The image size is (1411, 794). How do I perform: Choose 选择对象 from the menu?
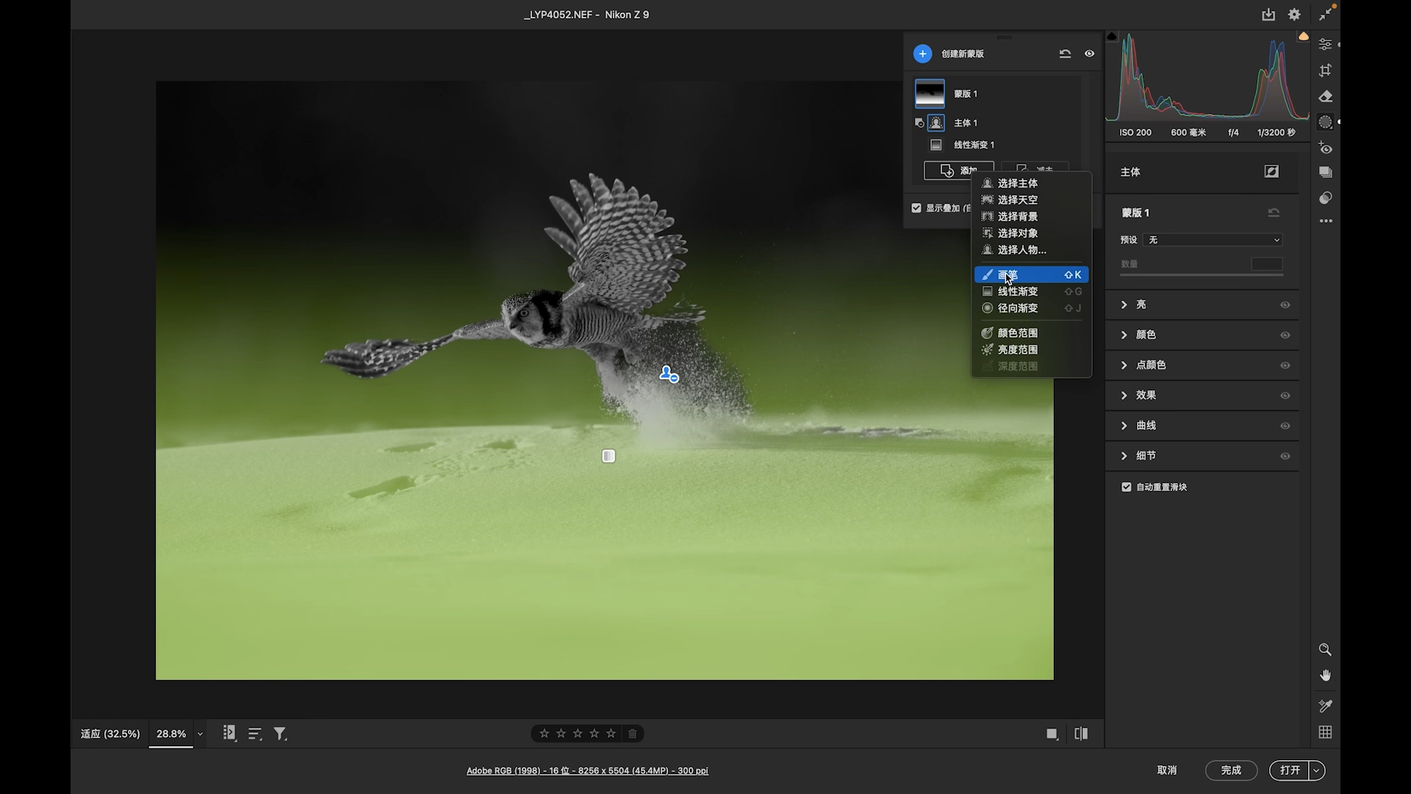(x=1031, y=233)
